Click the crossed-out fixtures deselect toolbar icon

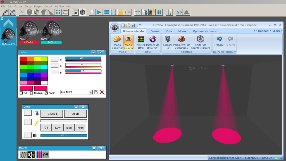click(x=12, y=12)
